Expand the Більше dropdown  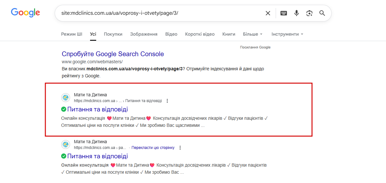coord(253,34)
